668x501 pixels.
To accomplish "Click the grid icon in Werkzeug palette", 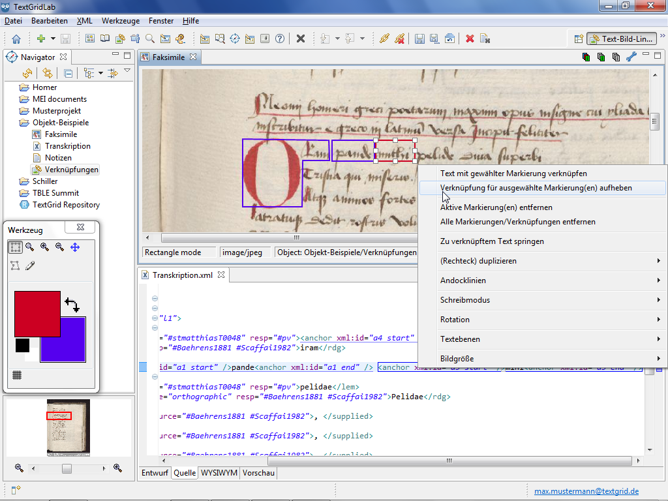I will click(18, 375).
